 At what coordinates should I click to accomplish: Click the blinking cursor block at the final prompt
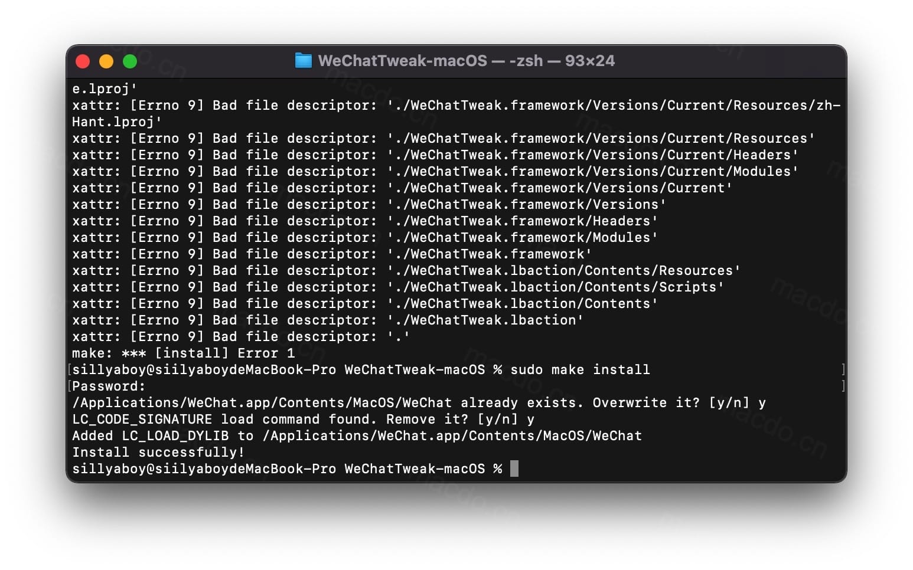(514, 469)
